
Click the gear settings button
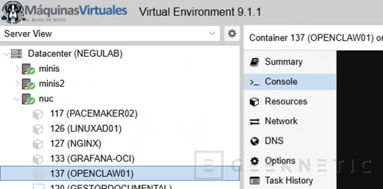pos(232,33)
